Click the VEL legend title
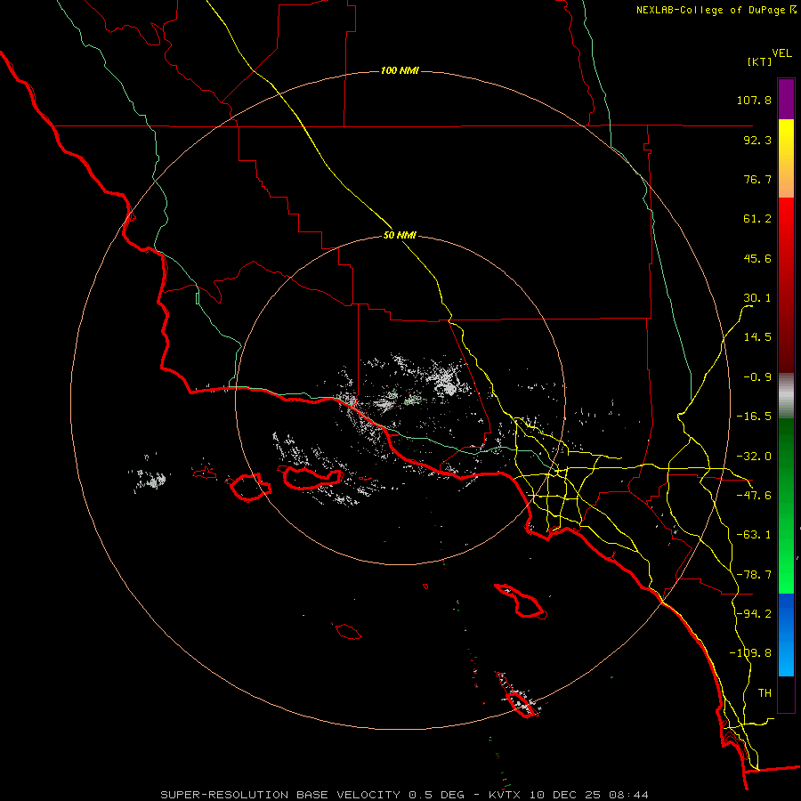This screenshot has height=801, width=801. [781, 53]
